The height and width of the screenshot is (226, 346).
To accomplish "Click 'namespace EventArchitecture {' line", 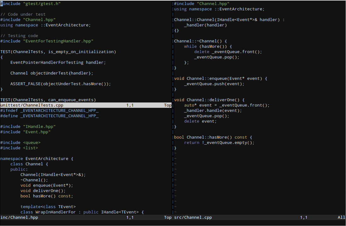I will [x=37, y=159].
